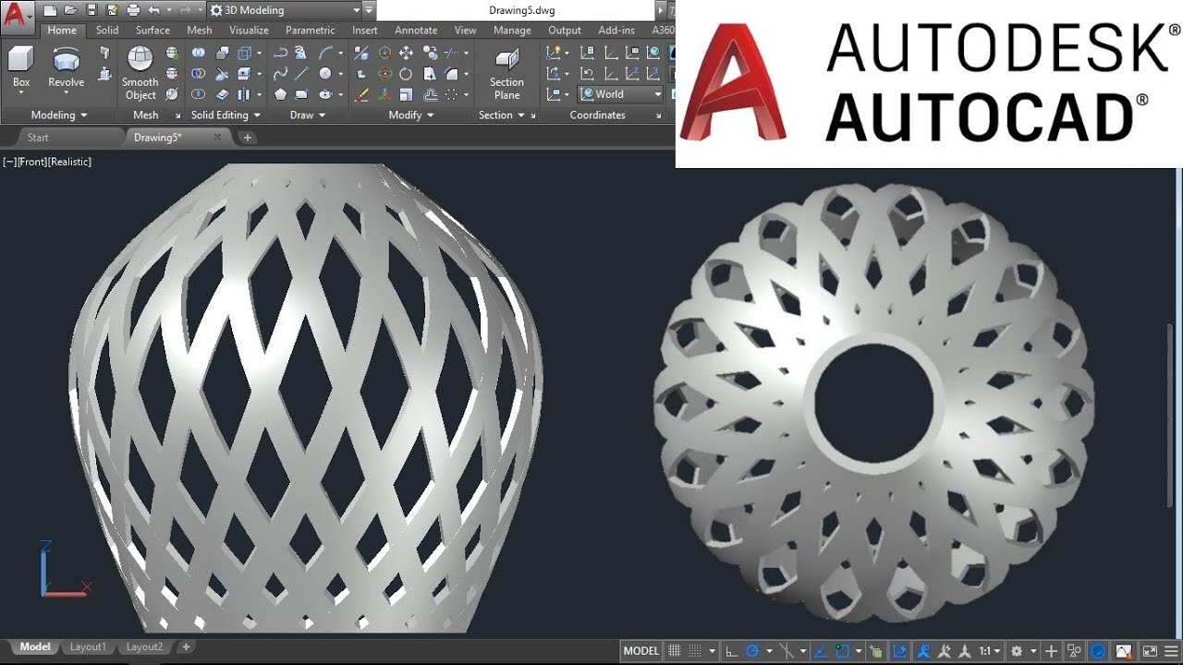Image resolution: width=1183 pixels, height=665 pixels.
Task: Switch to the Layout1 tab
Action: (x=88, y=647)
